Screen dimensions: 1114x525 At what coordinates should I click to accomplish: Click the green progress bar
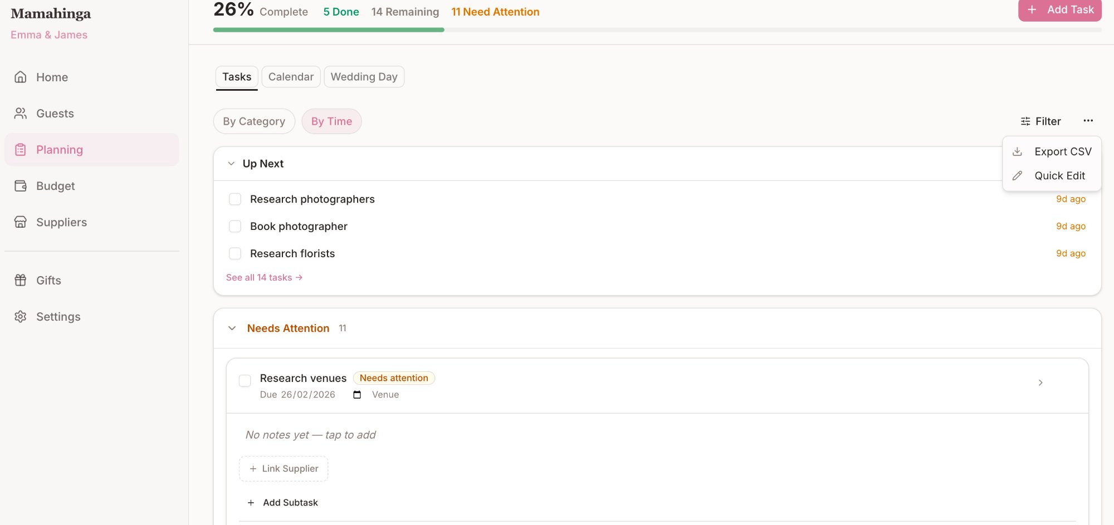(329, 30)
